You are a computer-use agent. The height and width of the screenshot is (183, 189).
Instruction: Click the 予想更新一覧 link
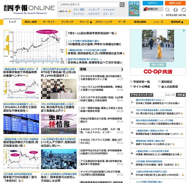point(142,82)
